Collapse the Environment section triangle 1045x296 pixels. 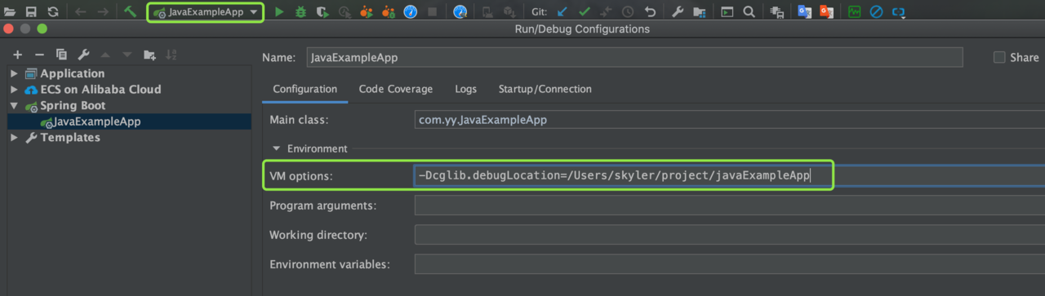pos(276,148)
